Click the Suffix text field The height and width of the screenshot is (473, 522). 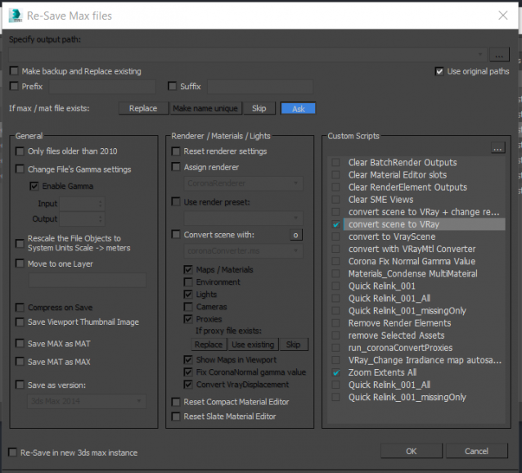click(260, 87)
